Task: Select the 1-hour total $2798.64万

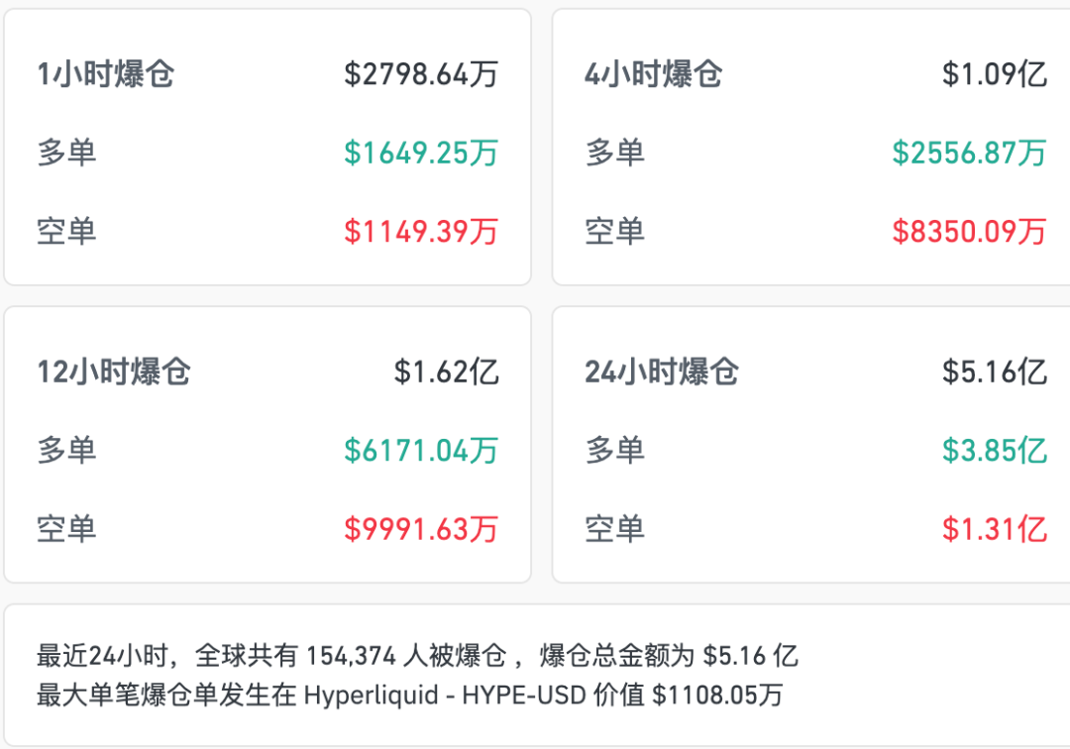Action: pos(421,74)
